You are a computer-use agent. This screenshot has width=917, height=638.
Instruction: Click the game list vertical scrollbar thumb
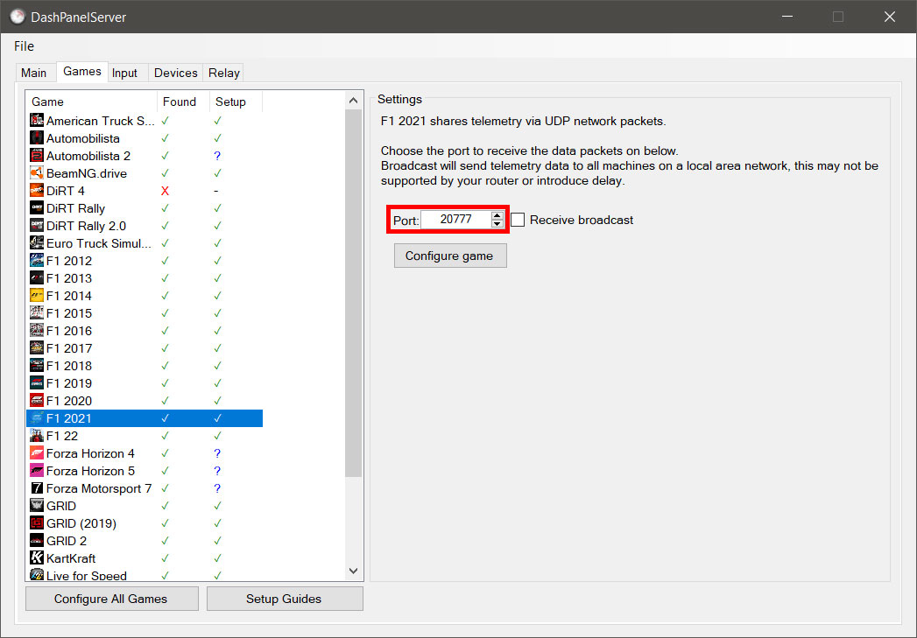353,293
